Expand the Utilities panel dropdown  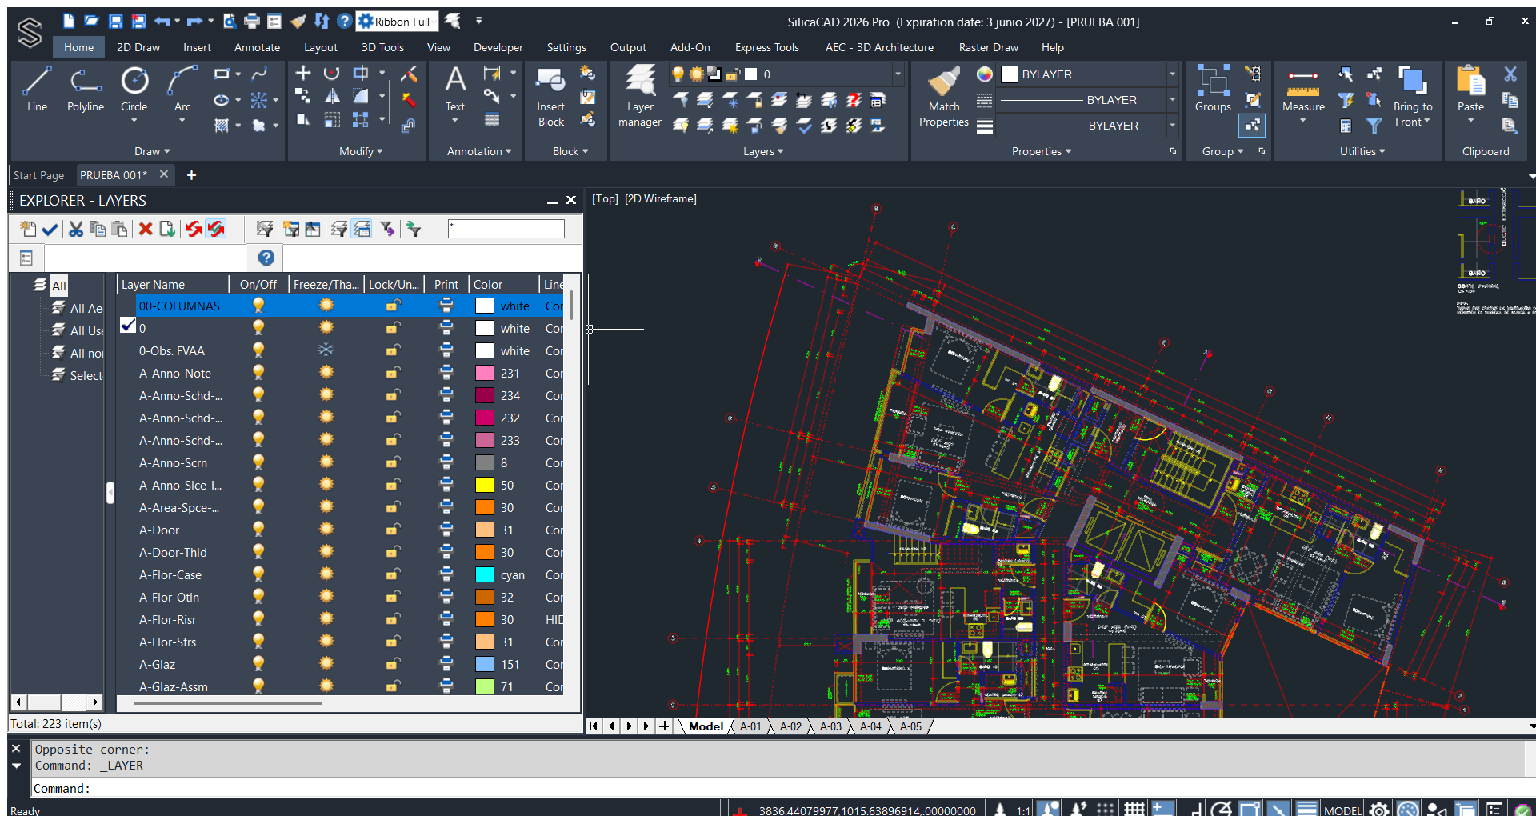coord(1362,151)
